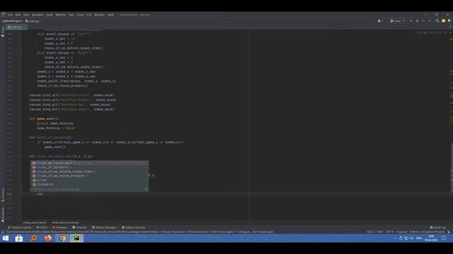Open the user account dropdown
The image size is (453, 254).
[381, 20]
